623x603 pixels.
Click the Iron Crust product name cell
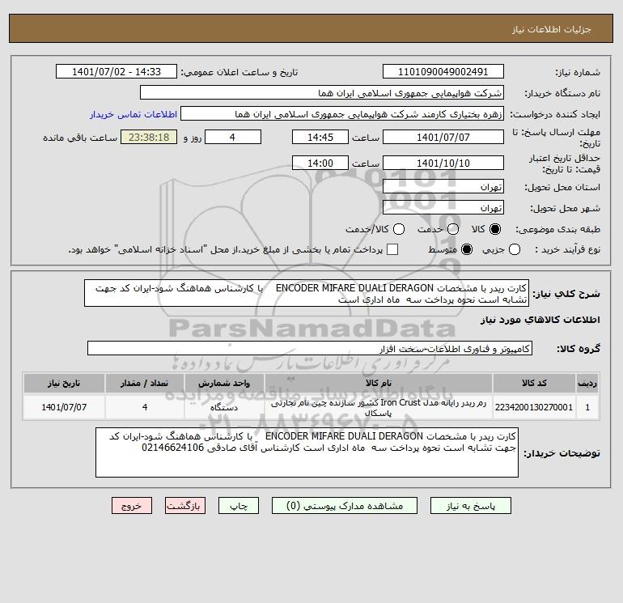[x=379, y=407]
